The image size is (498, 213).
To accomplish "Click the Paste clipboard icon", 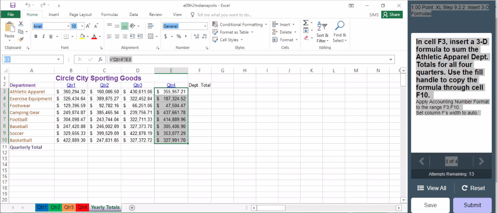I will (x=9, y=27).
